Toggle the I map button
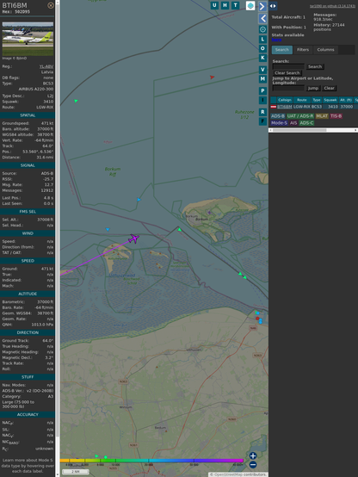358x477 pixels. tap(262, 100)
